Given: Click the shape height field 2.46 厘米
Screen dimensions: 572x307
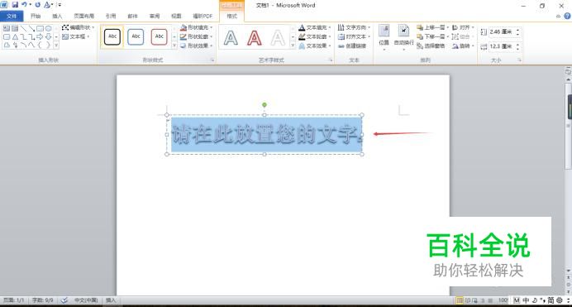Looking at the screenshot, I should 501,31.
